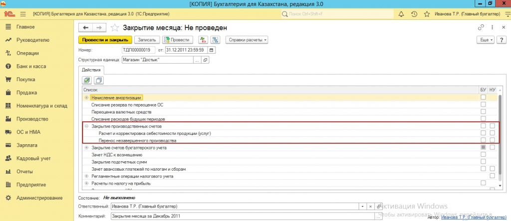Toggle БУ checkbox for Закрытие производственных счетов

click(483, 126)
